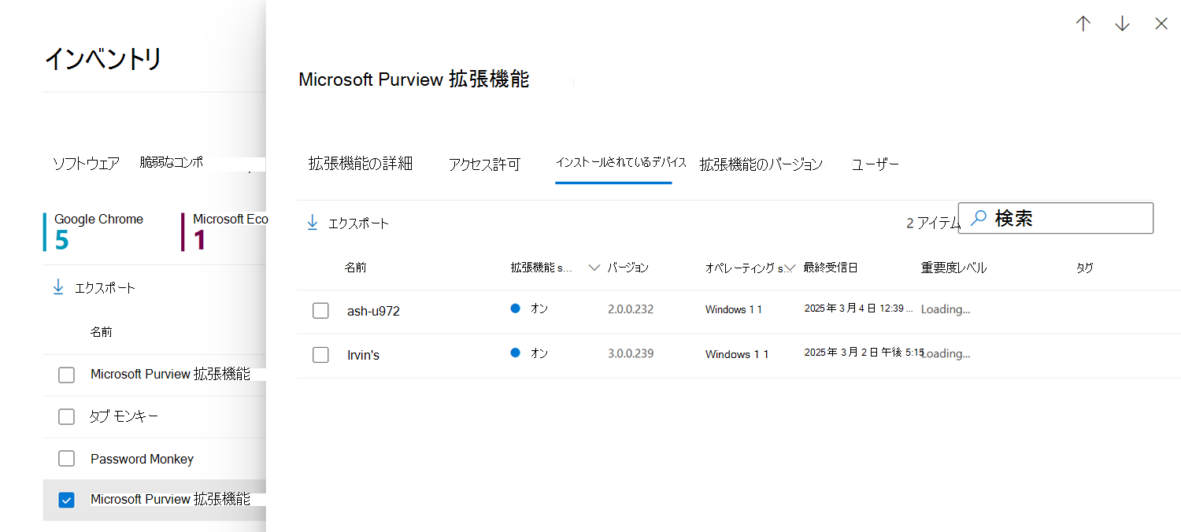The height and width of the screenshot is (532, 1181).
Task: Expand the 拡張機能 status column filter chevron
Action: pyautogui.click(x=594, y=268)
